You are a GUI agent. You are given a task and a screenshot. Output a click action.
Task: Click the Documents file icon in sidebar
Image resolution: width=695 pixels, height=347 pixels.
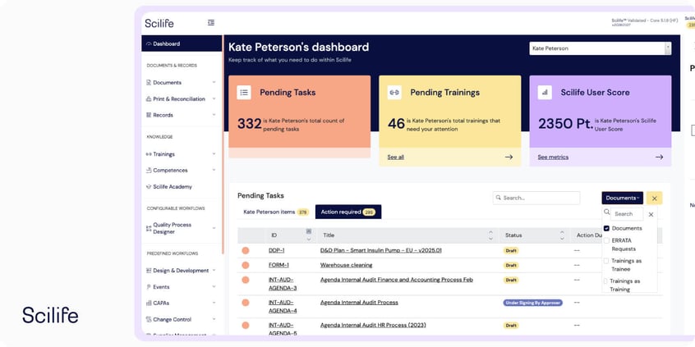(x=149, y=82)
